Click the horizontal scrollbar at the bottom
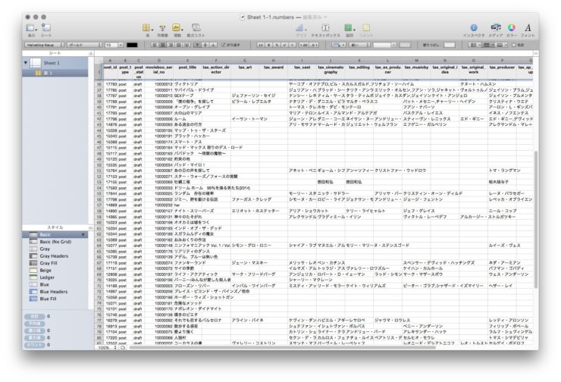 [283, 347]
